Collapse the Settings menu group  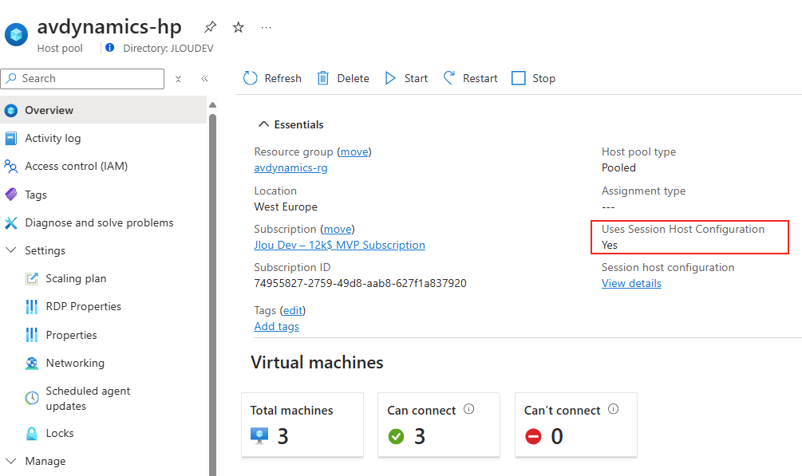[x=10, y=250]
